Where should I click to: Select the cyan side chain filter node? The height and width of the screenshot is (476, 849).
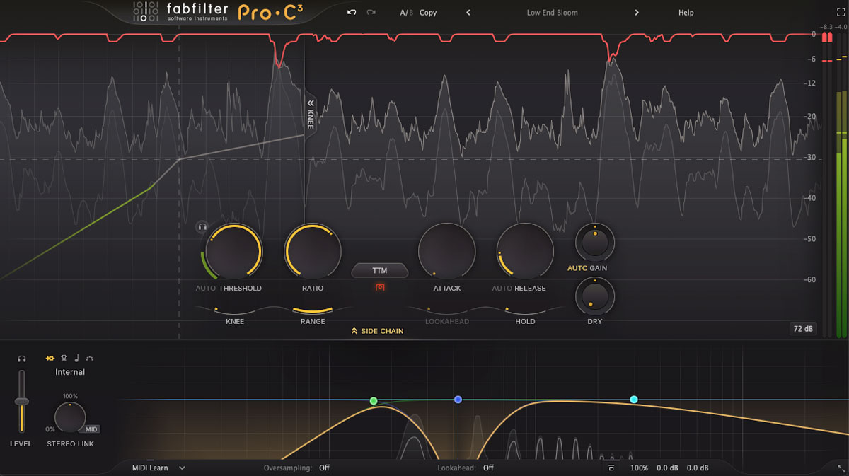(634, 400)
